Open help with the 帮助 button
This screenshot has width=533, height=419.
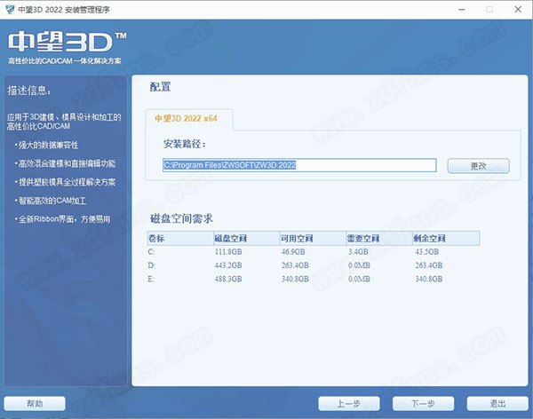point(35,404)
